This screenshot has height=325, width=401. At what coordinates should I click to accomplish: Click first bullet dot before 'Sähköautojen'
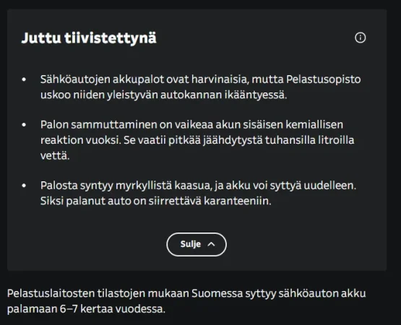point(24,79)
